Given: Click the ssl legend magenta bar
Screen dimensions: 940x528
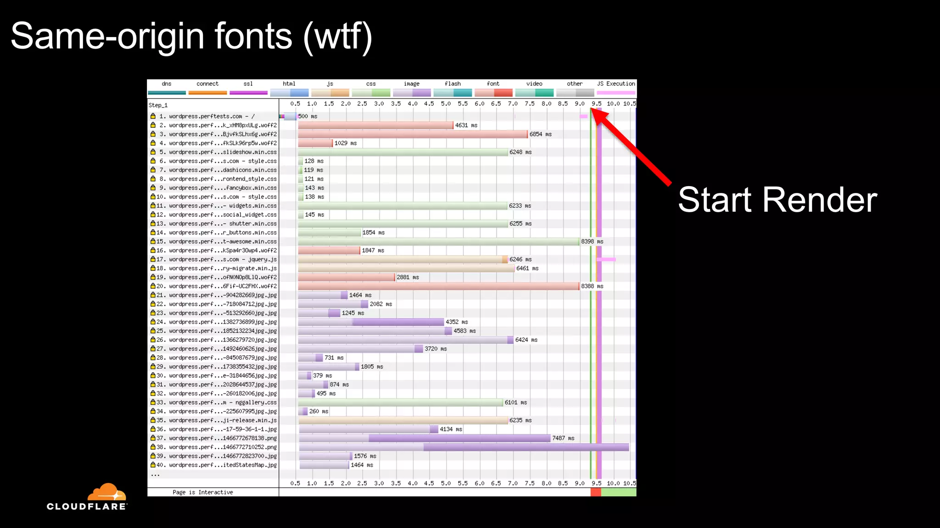Looking at the screenshot, I should (x=248, y=93).
